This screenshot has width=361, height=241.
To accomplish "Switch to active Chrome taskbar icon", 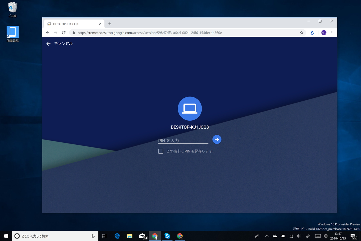I will (x=155, y=236).
